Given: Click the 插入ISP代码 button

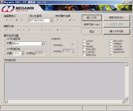Looking at the screenshot, I should [117, 31].
